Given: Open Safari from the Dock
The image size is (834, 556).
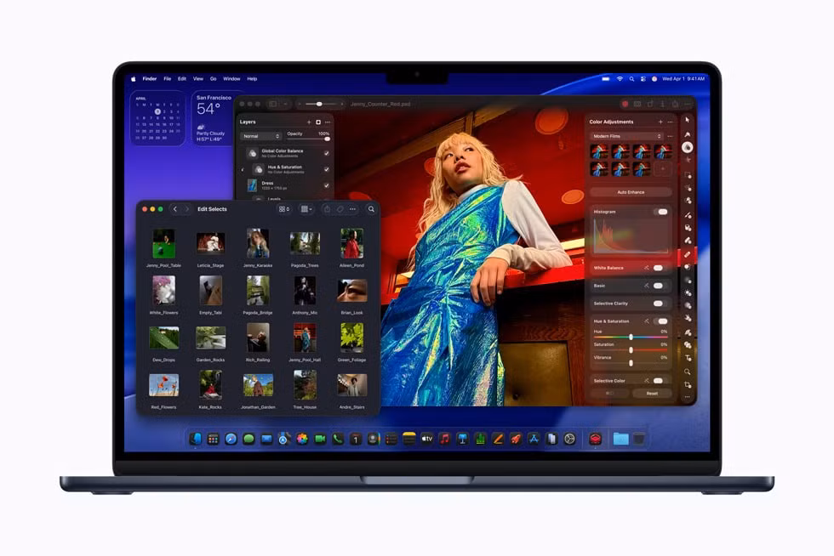Looking at the screenshot, I should click(230, 440).
